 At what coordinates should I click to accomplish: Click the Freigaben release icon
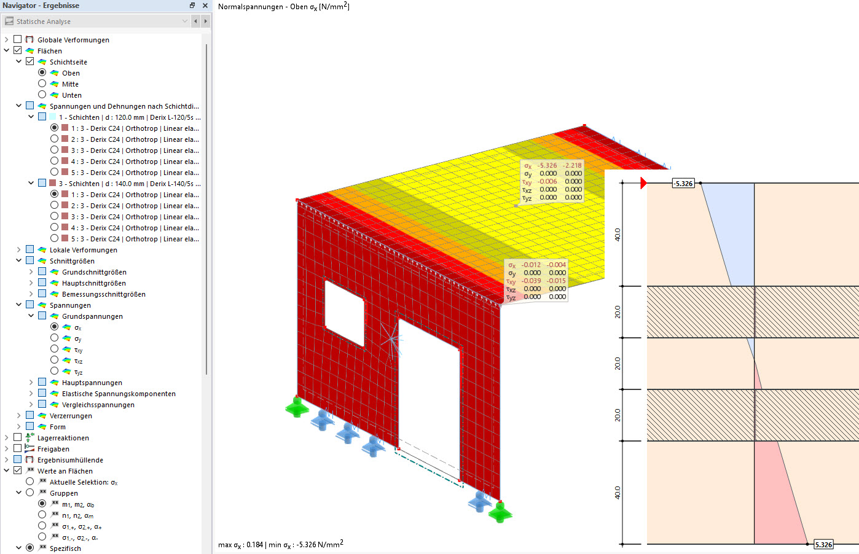(29, 448)
